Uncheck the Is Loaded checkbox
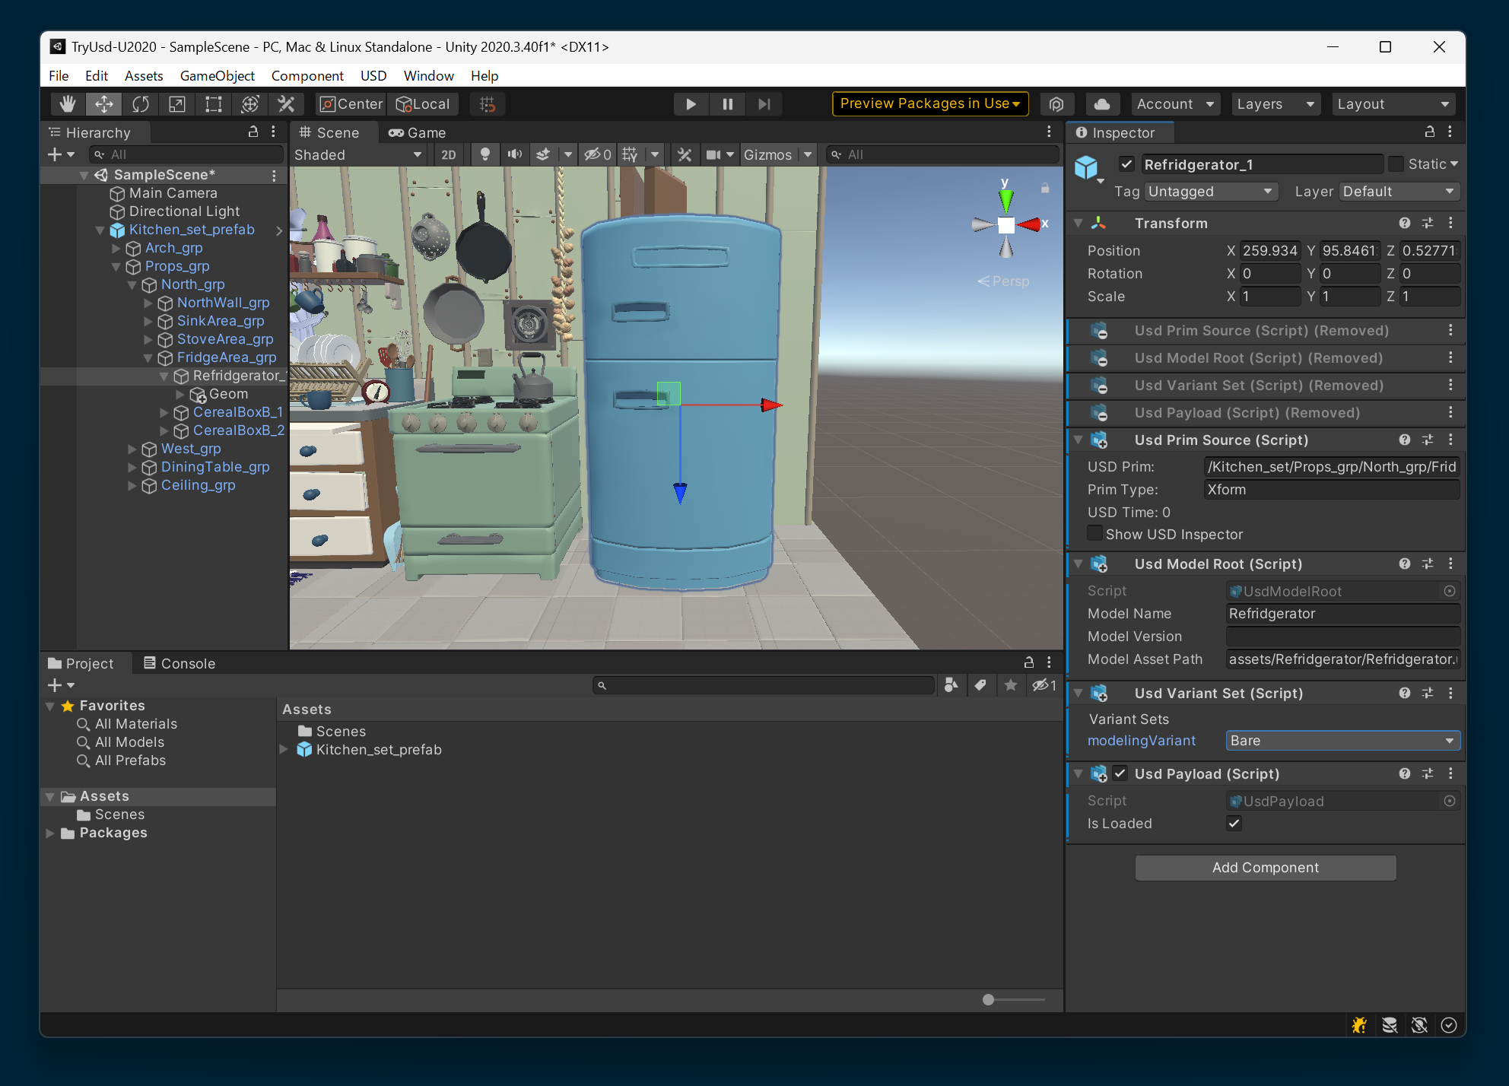 [x=1234, y=823]
